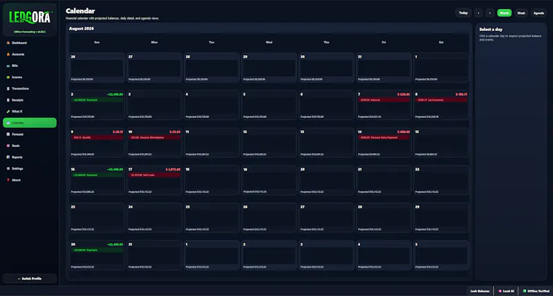553x296 pixels.
Task: Click the green Offline Verified indicator
Action: pyautogui.click(x=525, y=291)
